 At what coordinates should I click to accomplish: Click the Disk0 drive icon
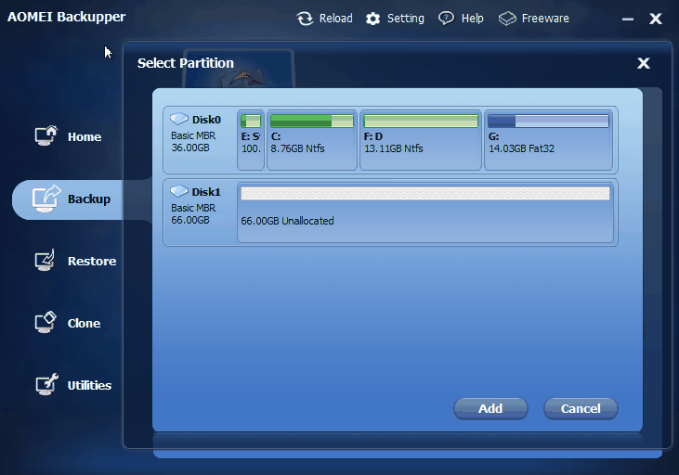[x=179, y=119]
